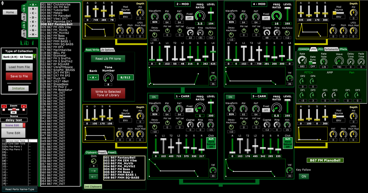Toggle Key Follow ON button
Viewport: 368px width, 193px height.
304,176
